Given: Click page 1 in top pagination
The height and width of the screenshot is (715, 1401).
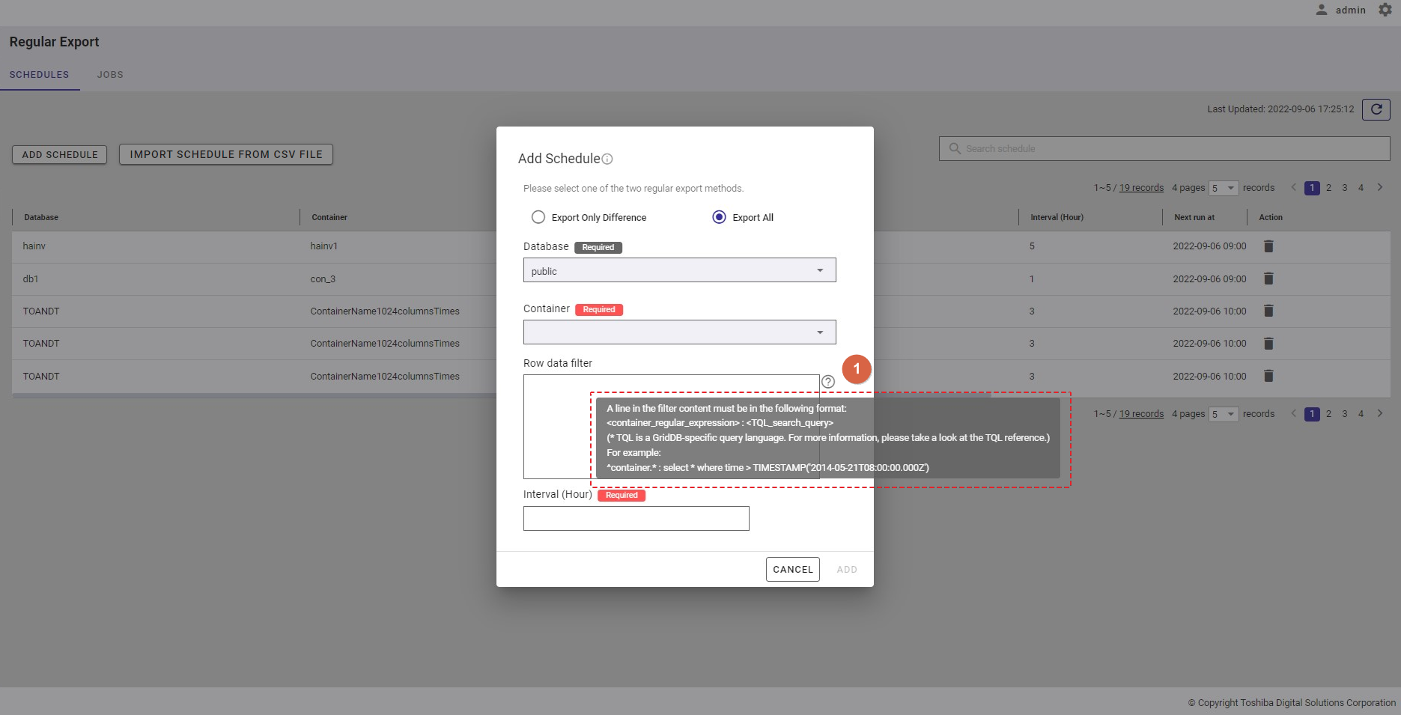Looking at the screenshot, I should 1312,188.
